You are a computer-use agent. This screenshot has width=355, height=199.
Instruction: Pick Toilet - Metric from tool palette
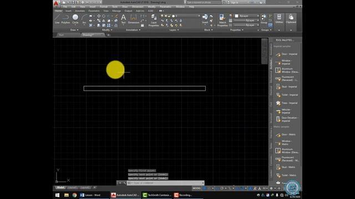pos(287,175)
